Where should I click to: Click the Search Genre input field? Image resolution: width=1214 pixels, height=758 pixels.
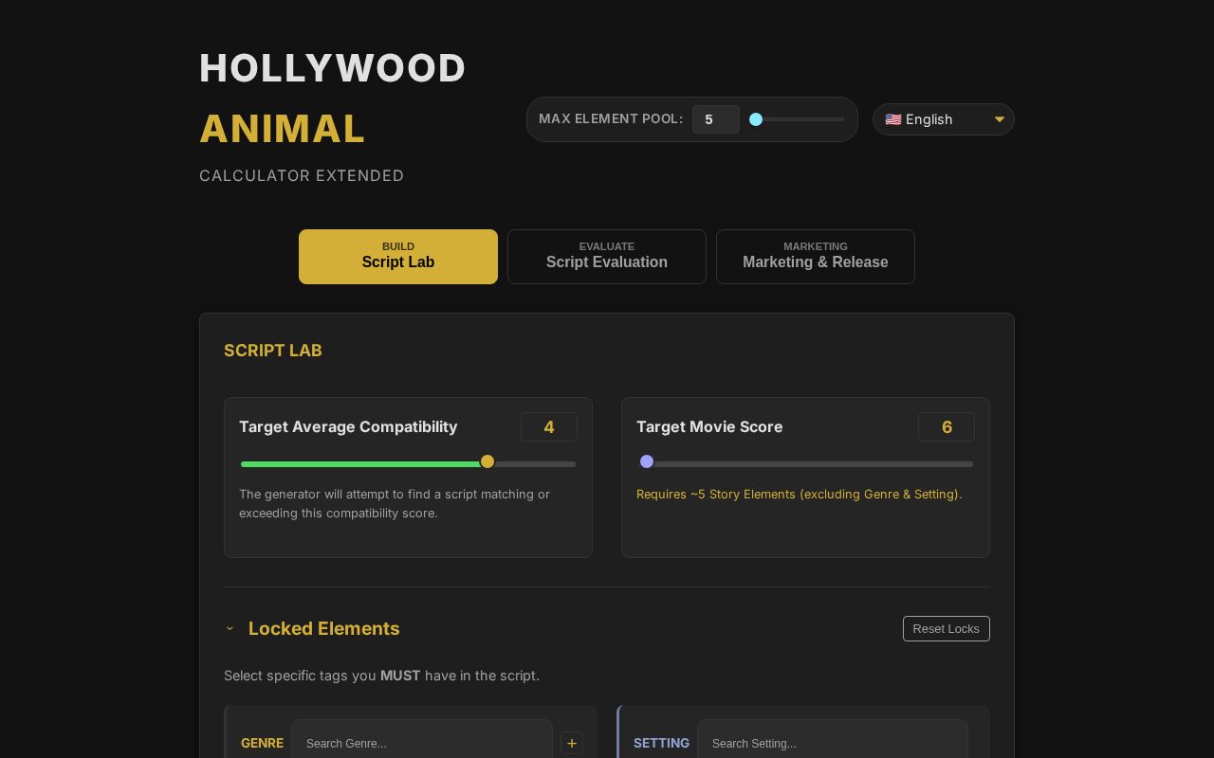422,743
